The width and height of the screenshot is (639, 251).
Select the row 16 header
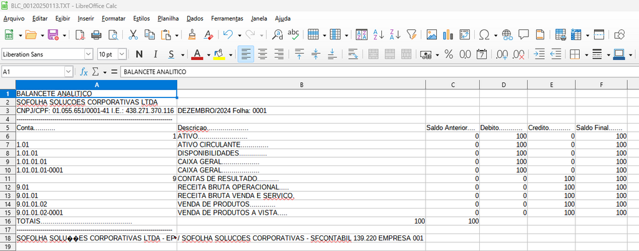[x=7, y=221]
